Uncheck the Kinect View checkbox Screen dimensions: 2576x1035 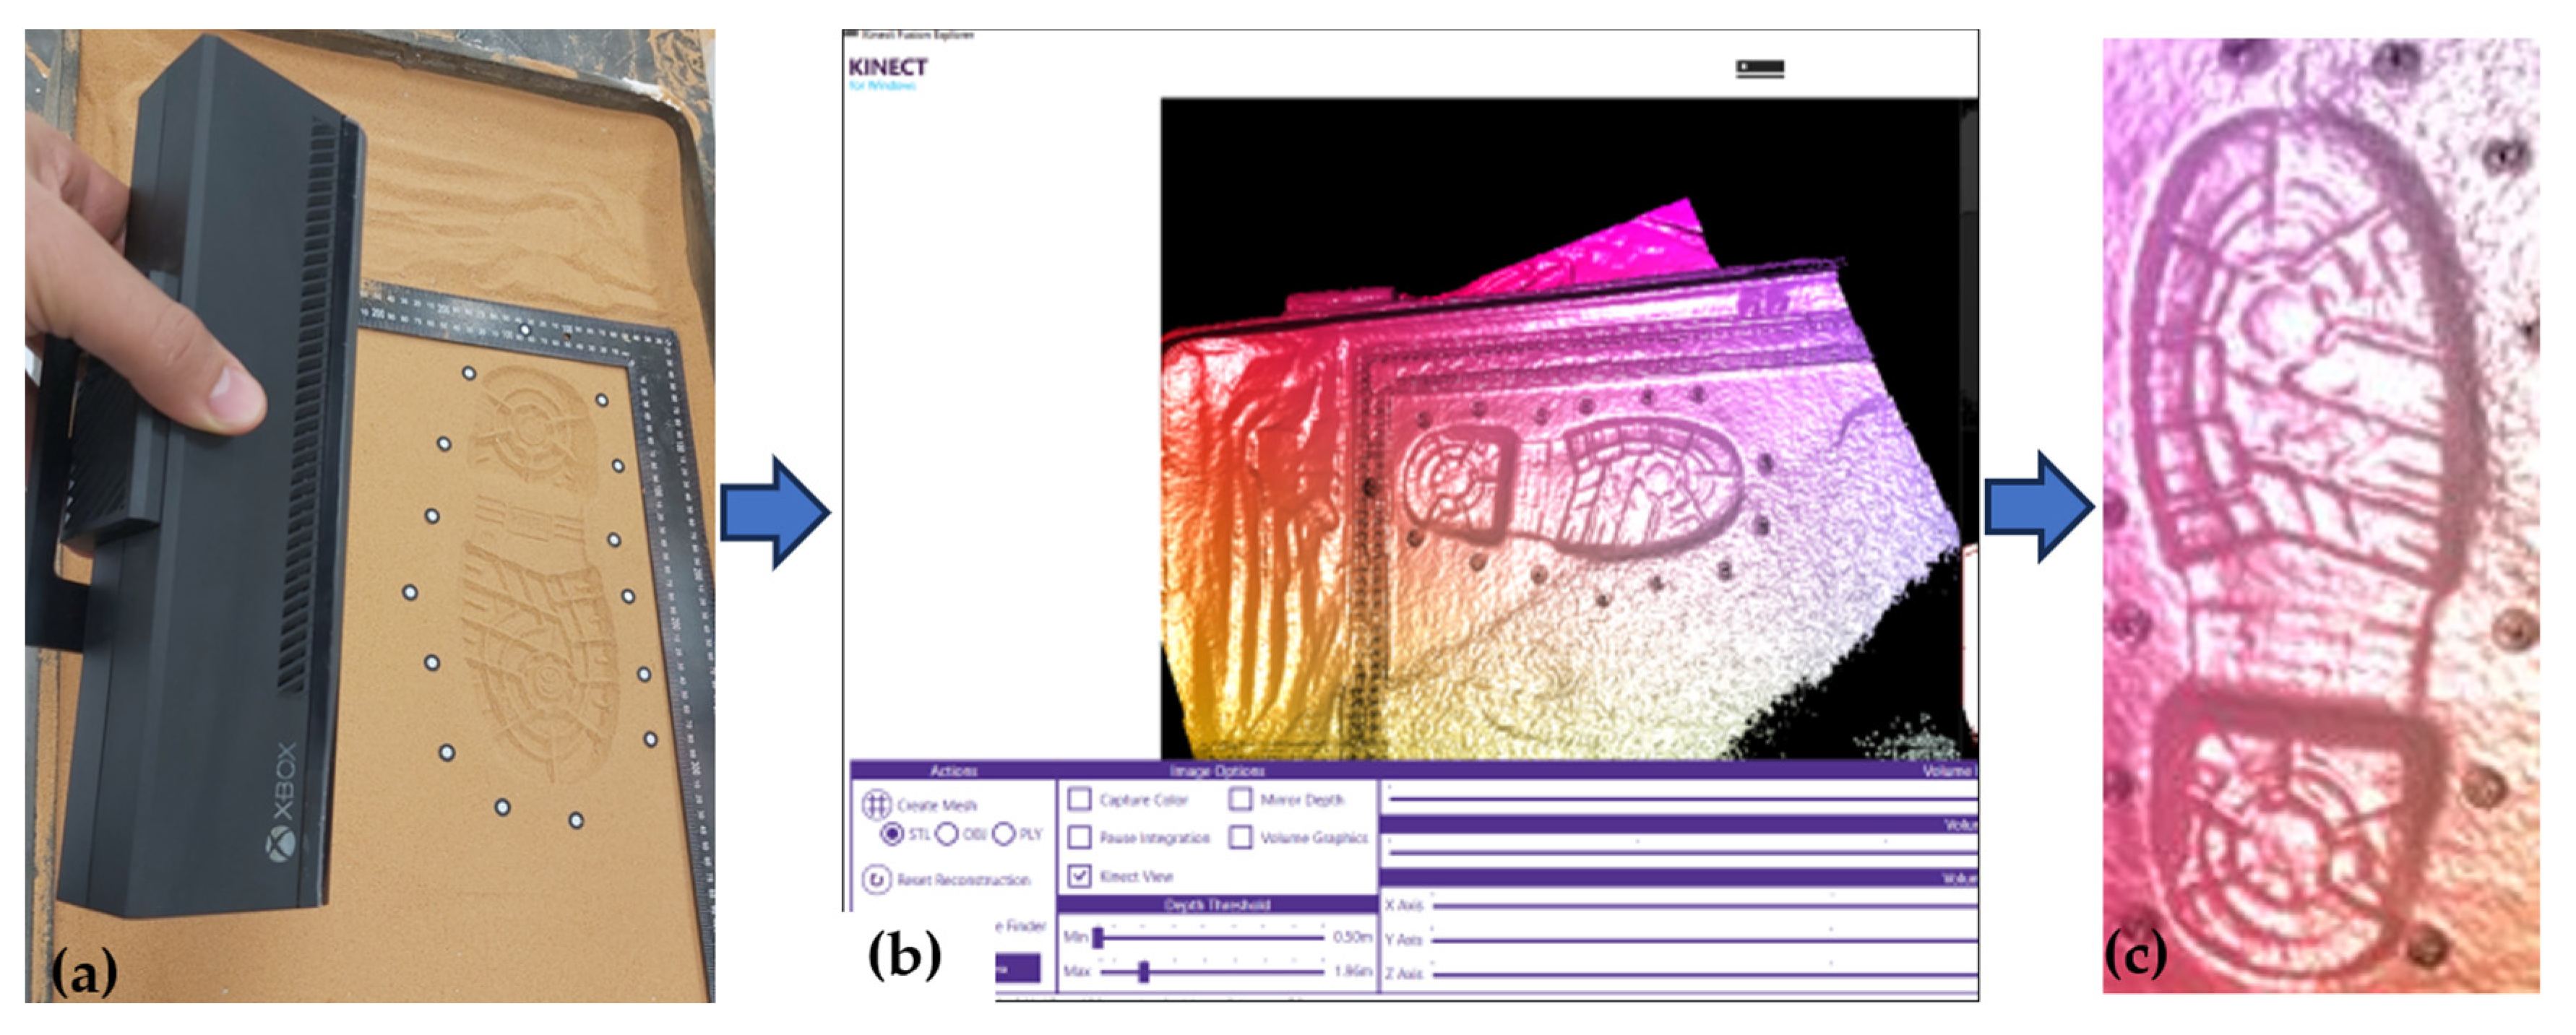[x=1079, y=876]
